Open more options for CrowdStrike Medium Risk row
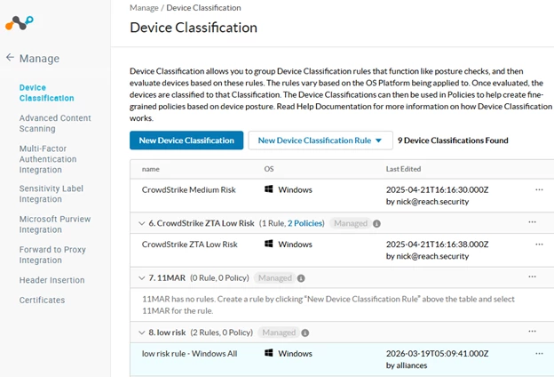This screenshot has height=377, width=554. point(539,189)
